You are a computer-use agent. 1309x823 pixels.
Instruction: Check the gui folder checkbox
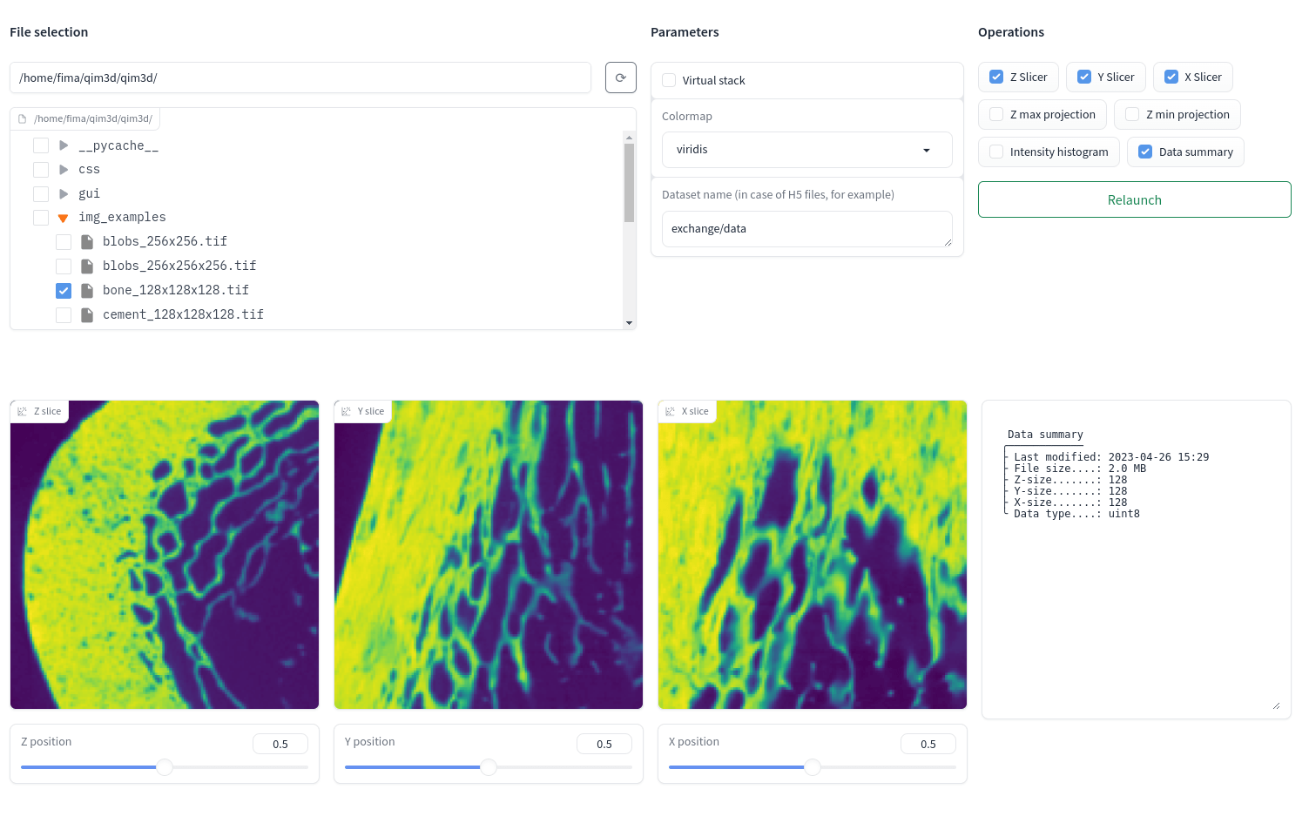point(41,193)
